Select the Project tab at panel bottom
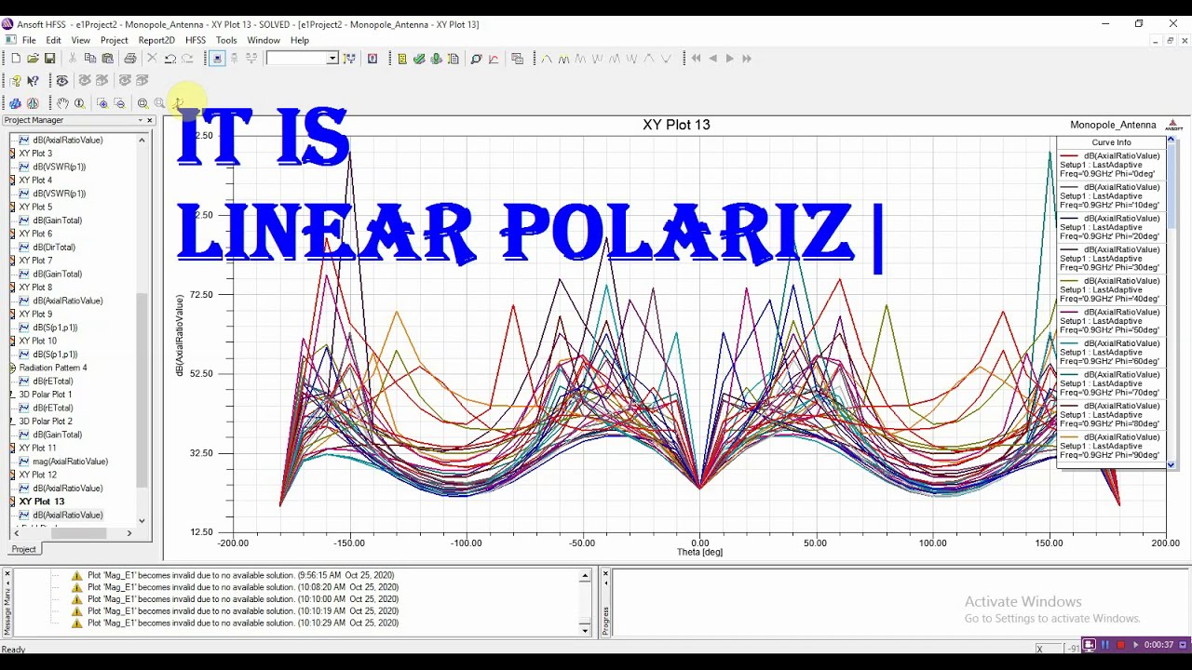Viewport: 1192px width, 670px height. click(x=24, y=549)
